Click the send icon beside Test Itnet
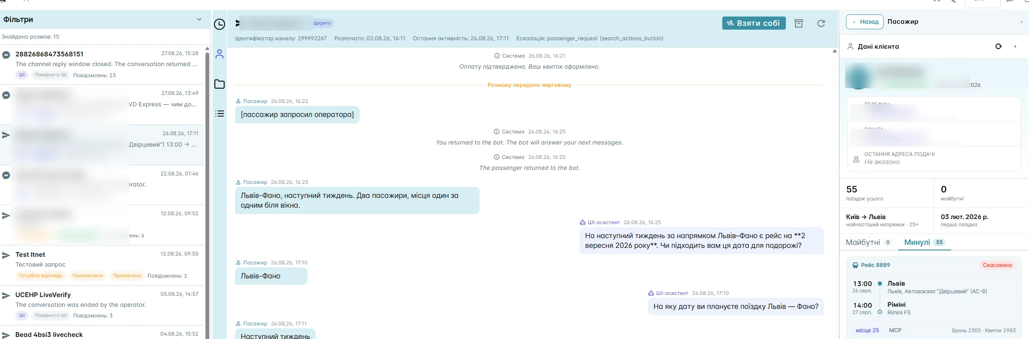1029x339 pixels. [x=6, y=255]
